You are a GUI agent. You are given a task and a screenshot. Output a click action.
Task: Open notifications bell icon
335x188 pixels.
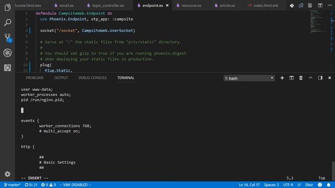click(329, 185)
